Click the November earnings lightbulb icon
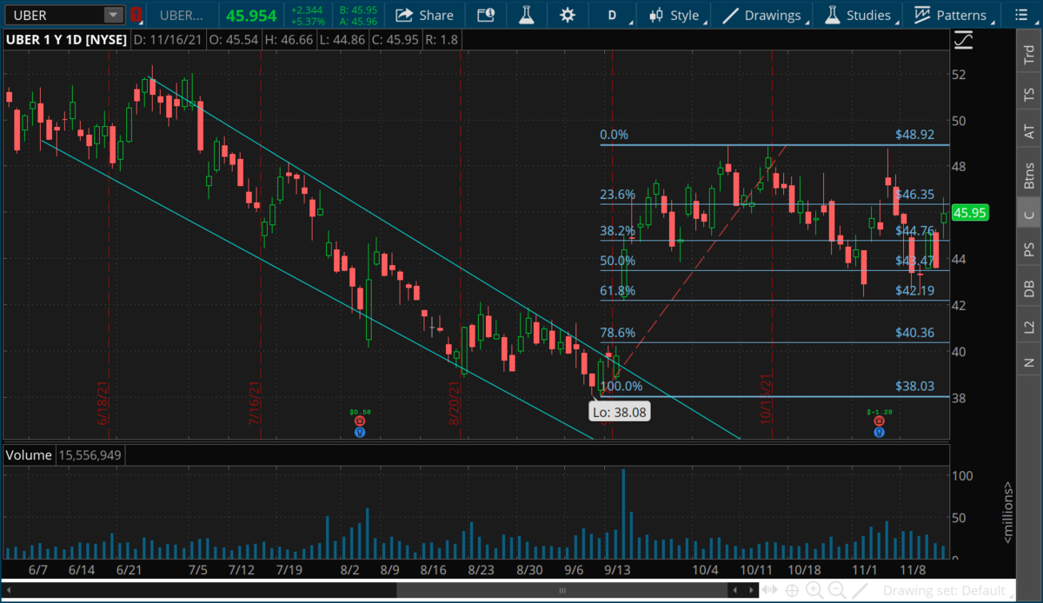Screen dimensions: 1043x603 [x=880, y=432]
